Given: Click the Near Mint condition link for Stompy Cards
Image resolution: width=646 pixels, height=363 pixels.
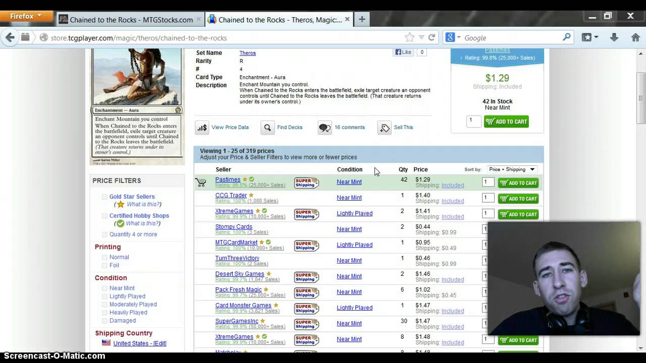Looking at the screenshot, I should (x=349, y=229).
